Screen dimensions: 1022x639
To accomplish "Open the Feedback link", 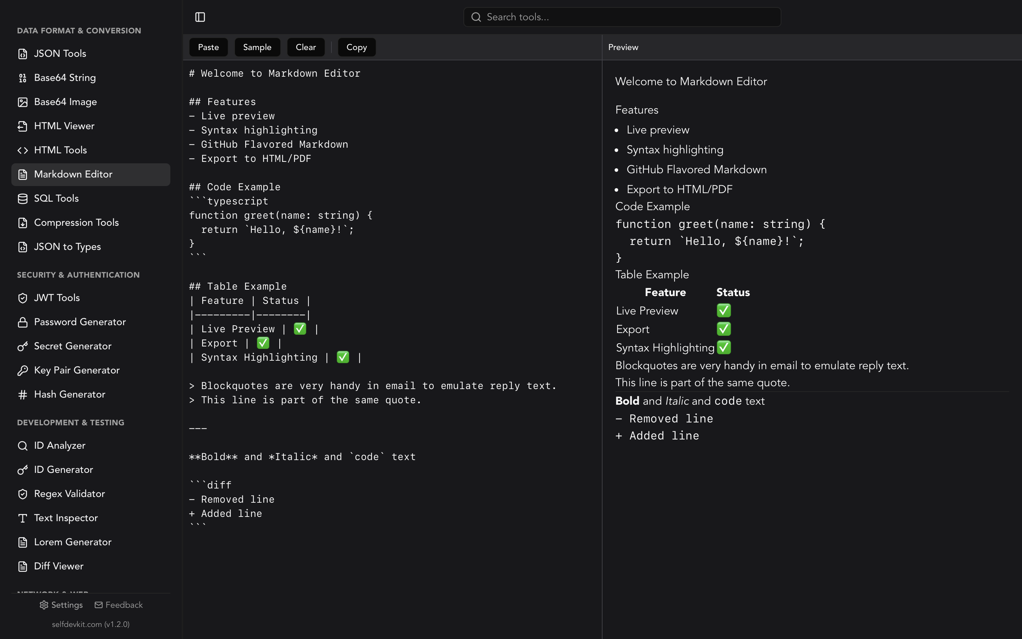I will tap(119, 605).
